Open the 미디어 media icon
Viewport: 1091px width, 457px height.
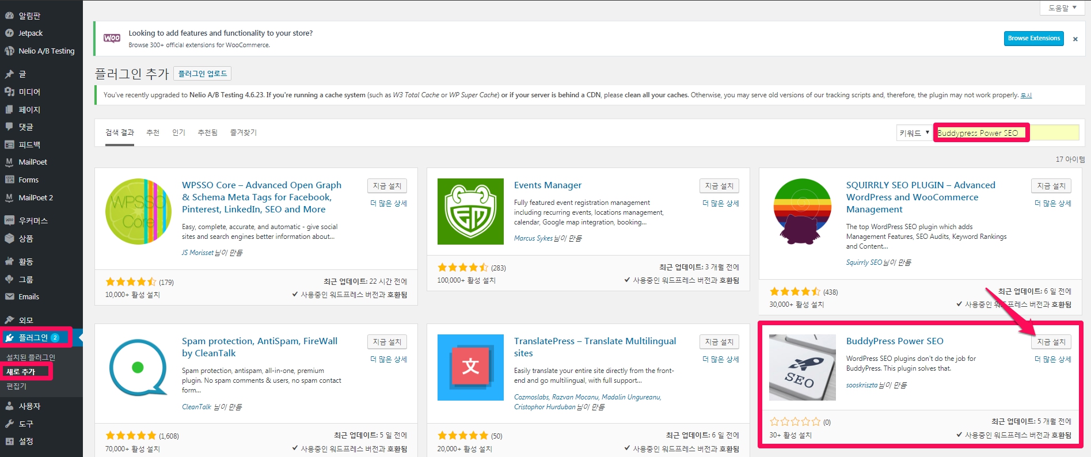click(x=9, y=92)
